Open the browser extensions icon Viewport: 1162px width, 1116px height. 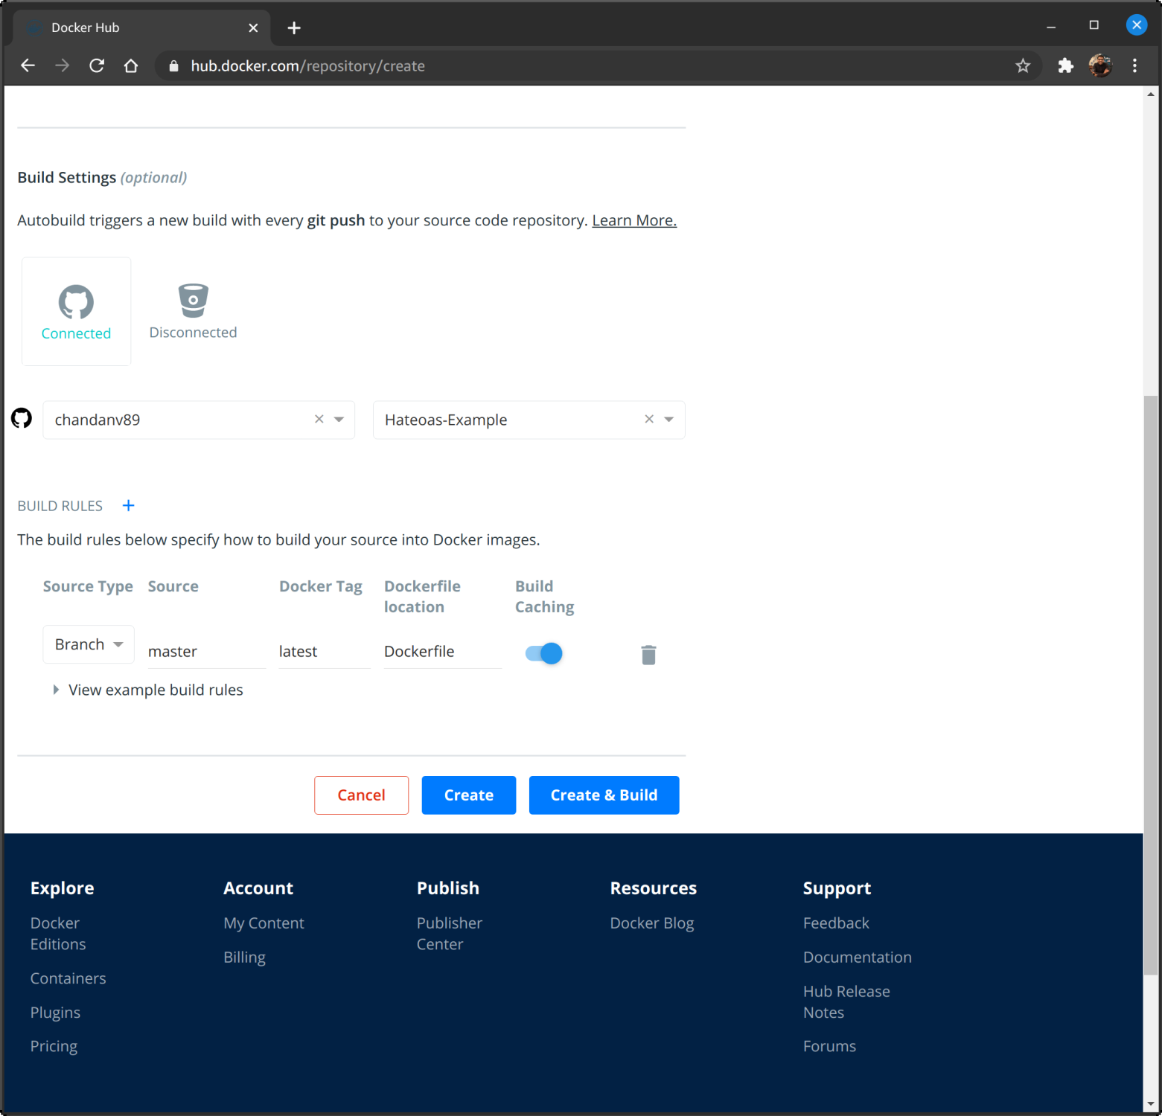tap(1065, 65)
